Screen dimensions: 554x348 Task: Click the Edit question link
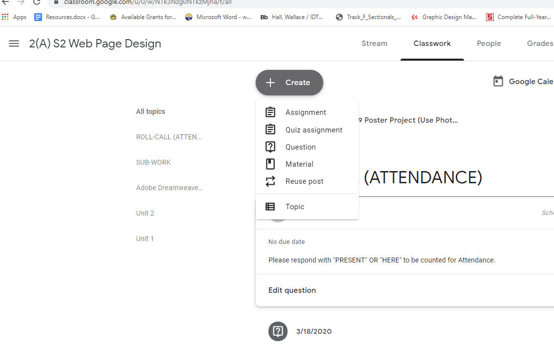[292, 290]
